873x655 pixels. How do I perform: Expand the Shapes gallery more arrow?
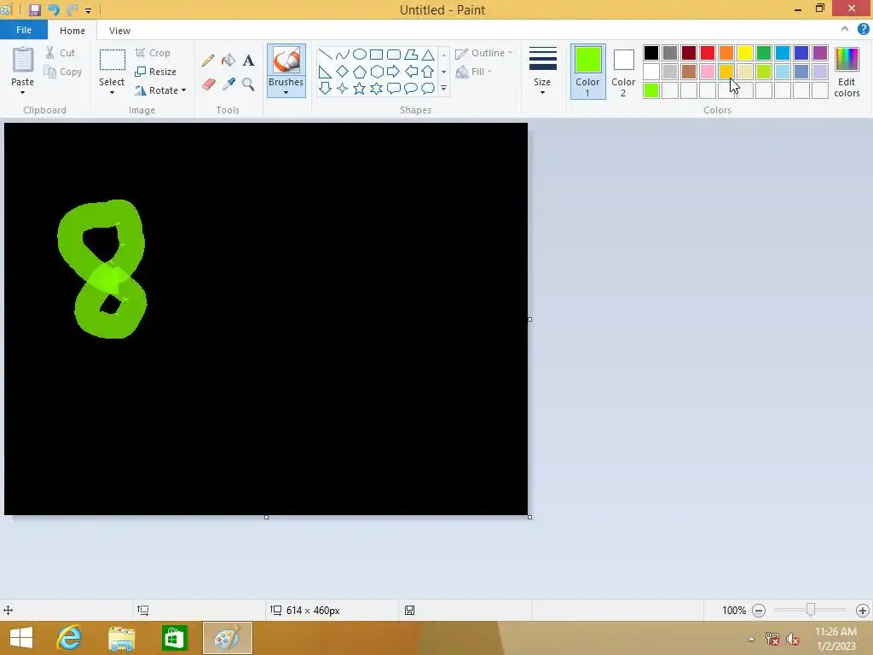[x=443, y=88]
